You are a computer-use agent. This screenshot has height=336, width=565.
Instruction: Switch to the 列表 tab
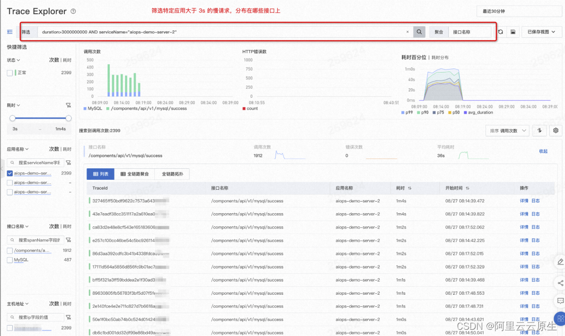tap(100, 174)
